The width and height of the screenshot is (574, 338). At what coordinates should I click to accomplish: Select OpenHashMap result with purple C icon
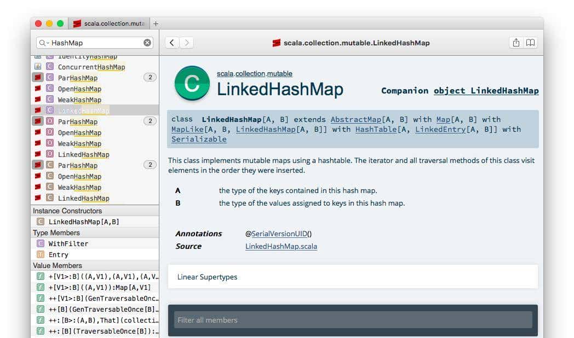pos(95,89)
